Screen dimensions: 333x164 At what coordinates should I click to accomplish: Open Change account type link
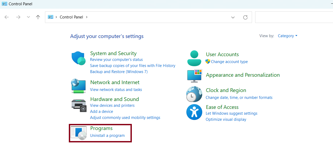pos(229,62)
